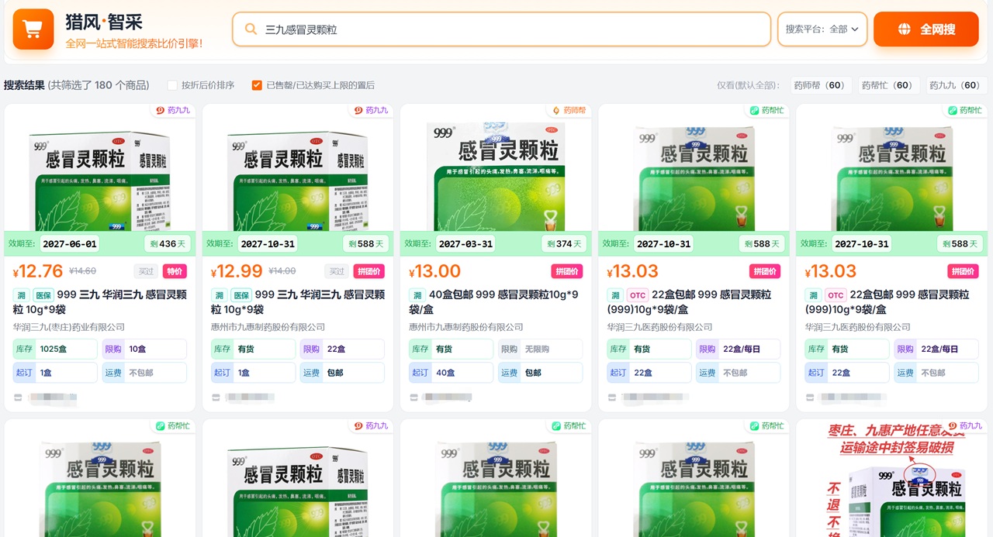The image size is (993, 537).
Task: Click crossed-out original price ¥14.60
Action: click(x=82, y=271)
